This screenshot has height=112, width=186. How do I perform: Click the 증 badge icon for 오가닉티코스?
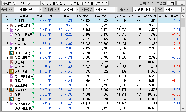12,104
